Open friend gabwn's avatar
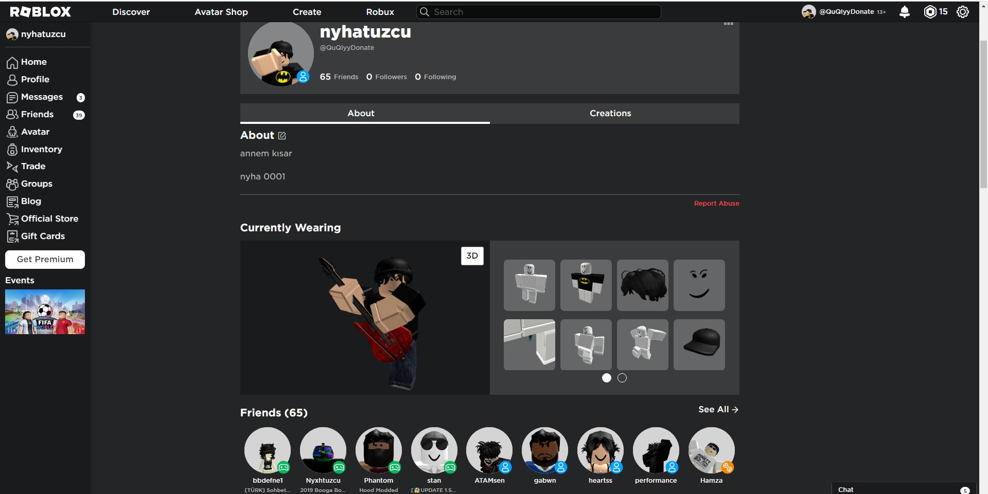Image resolution: width=988 pixels, height=494 pixels. 545,450
